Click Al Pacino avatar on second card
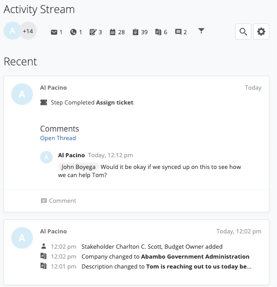Image resolution: width=277 pixels, height=287 pixels. pyautogui.click(x=22, y=238)
